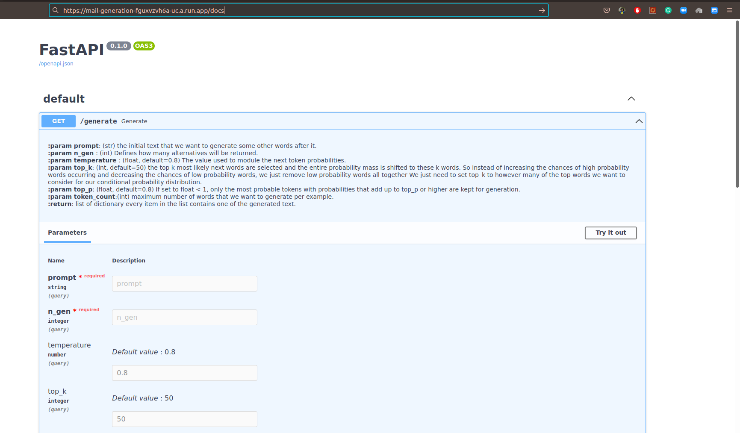Viewport: 740px width, 433px height.
Task: Click the GET method badge
Action: [x=59, y=121]
